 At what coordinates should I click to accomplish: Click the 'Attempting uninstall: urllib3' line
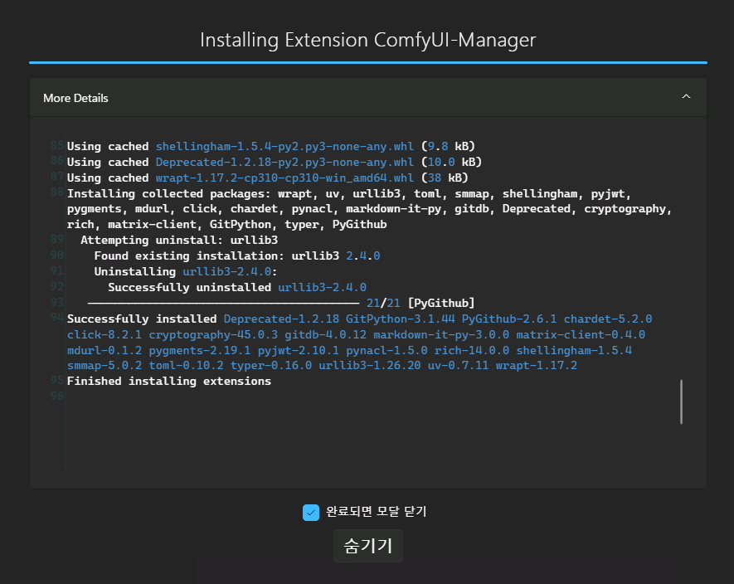[179, 240]
